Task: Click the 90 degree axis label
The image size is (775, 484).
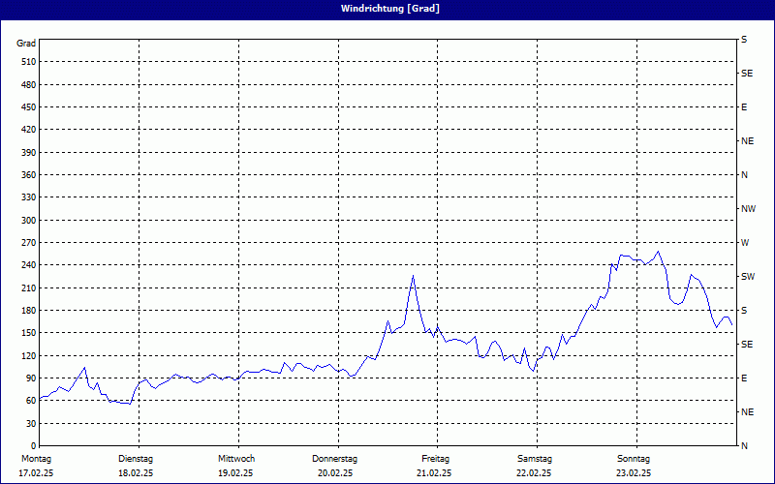Action: [31, 378]
